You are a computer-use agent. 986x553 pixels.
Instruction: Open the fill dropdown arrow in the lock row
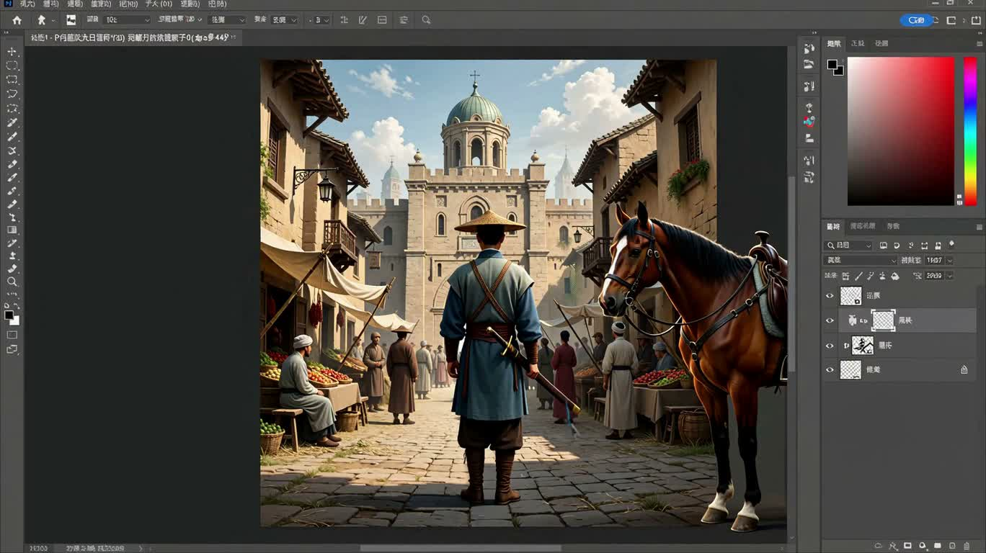pos(949,276)
